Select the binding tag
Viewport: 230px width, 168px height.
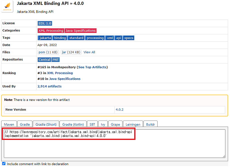coord(60,38)
